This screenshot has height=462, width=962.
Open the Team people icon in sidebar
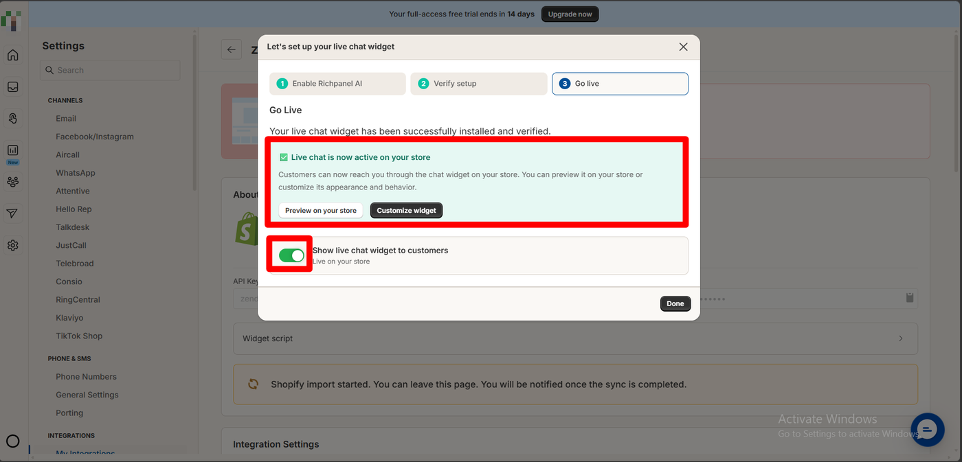(x=12, y=182)
